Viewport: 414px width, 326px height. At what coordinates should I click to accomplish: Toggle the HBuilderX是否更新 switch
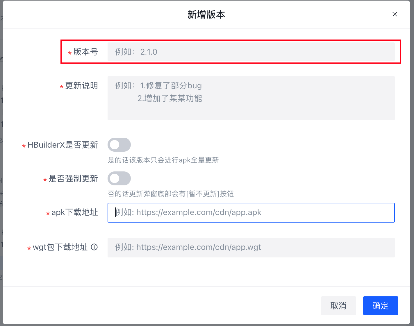tap(119, 145)
